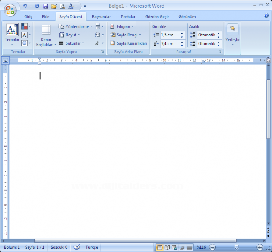Save the document with the disk icon
This screenshot has width=272, height=252.
[x=45, y=6]
